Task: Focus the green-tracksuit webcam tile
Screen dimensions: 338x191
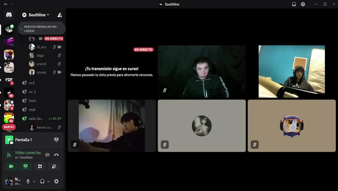Action: 202,72
